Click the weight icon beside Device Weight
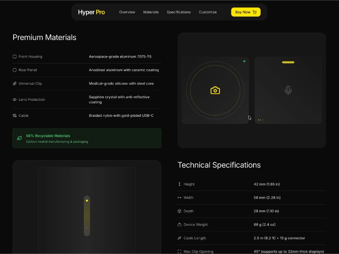The width and height of the screenshot is (339, 254). click(180, 224)
